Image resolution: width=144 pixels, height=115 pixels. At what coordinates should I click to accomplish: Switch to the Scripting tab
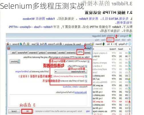click(42, 53)
